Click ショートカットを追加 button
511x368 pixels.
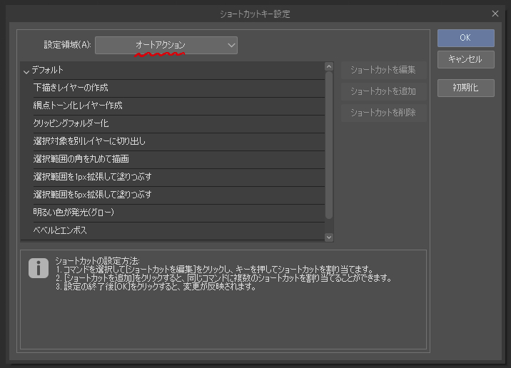click(383, 91)
